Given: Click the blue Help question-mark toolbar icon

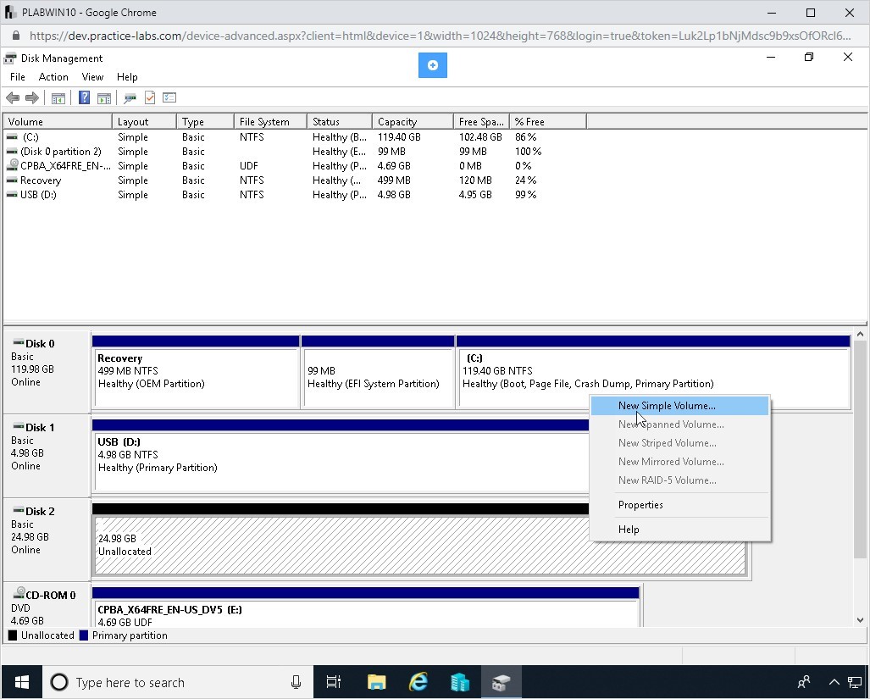Looking at the screenshot, I should (x=84, y=98).
